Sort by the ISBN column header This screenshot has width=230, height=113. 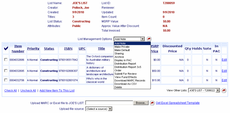tap(68, 48)
